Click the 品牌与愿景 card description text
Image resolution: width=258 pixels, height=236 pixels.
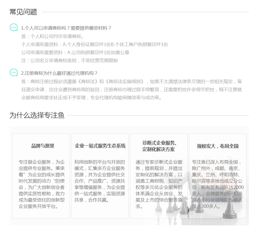tap(42, 184)
